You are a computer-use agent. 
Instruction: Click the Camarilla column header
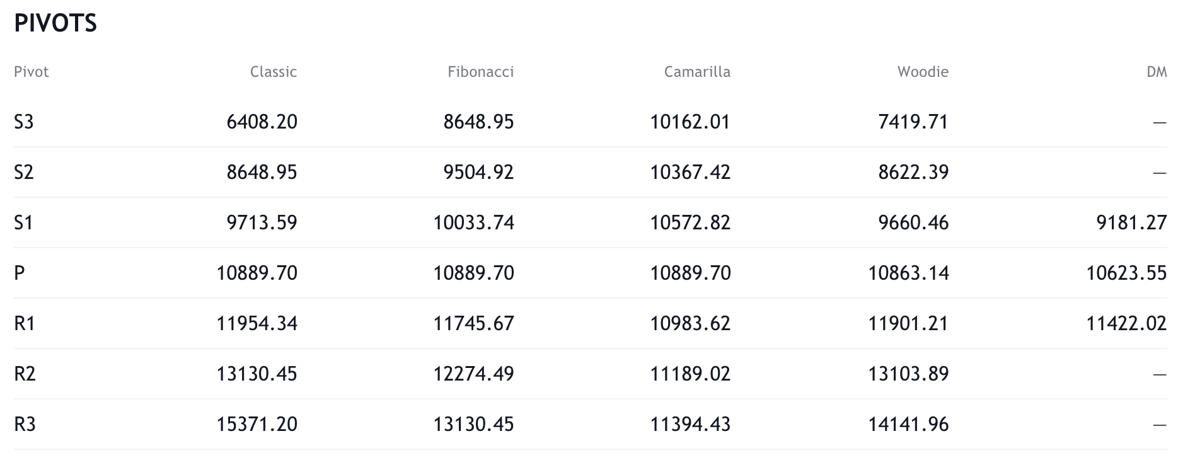[696, 72]
